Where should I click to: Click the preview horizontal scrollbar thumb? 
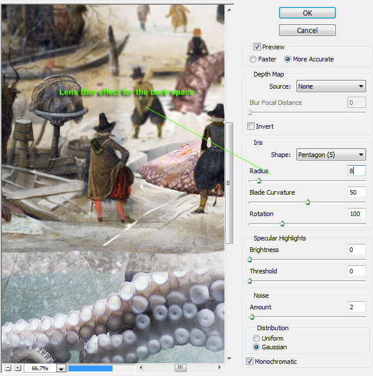point(180,368)
